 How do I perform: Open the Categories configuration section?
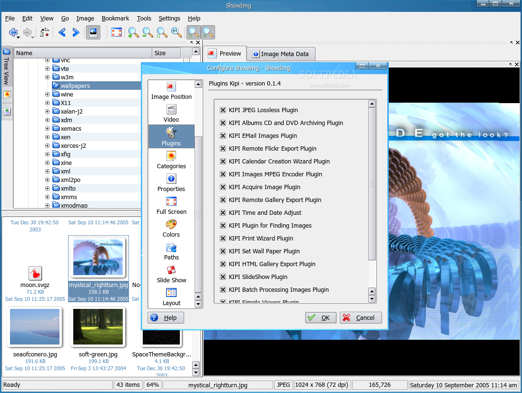pos(171,160)
